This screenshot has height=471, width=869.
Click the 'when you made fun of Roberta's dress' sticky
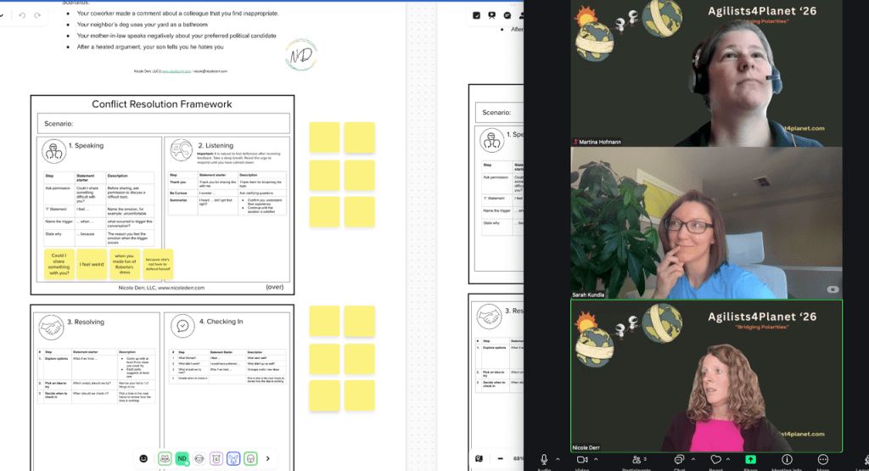[125, 264]
